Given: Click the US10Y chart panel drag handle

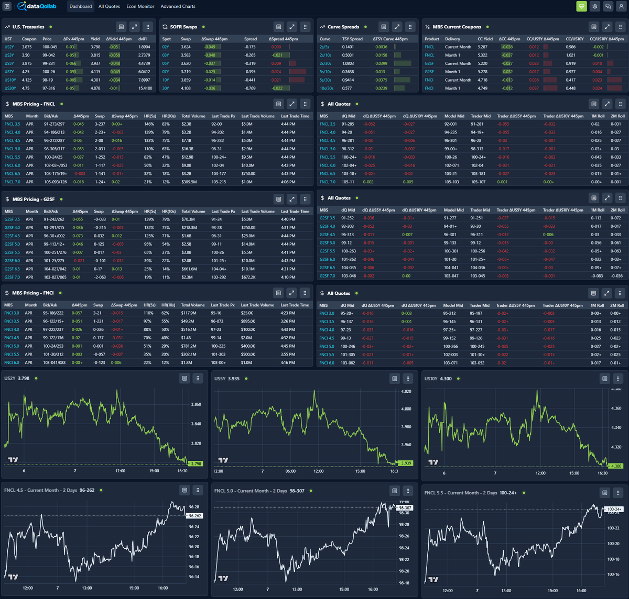Looking at the screenshot, I should (618, 379).
